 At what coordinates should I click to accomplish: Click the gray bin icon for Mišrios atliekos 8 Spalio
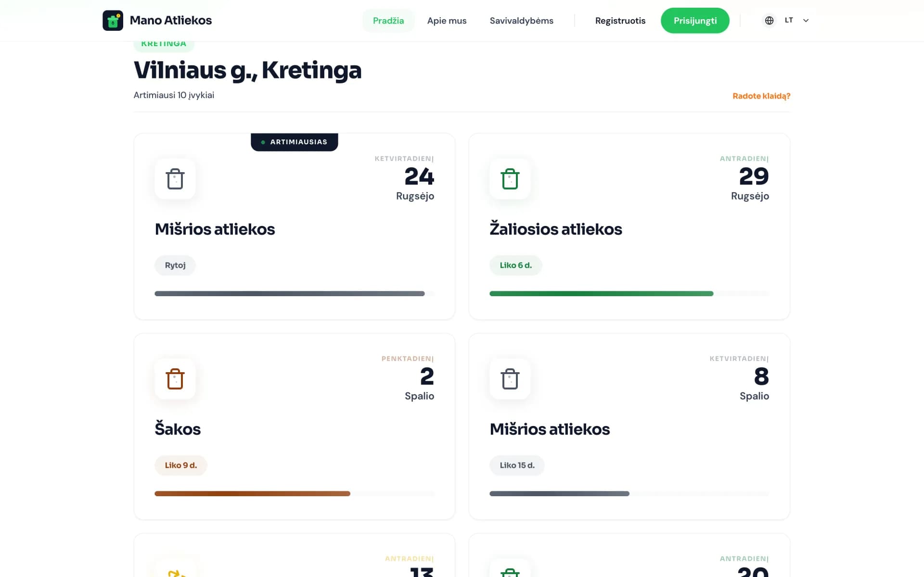click(510, 379)
